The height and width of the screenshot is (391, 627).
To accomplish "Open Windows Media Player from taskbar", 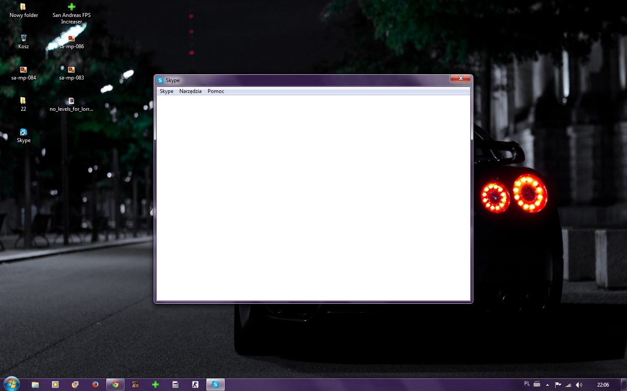I will 55,384.
